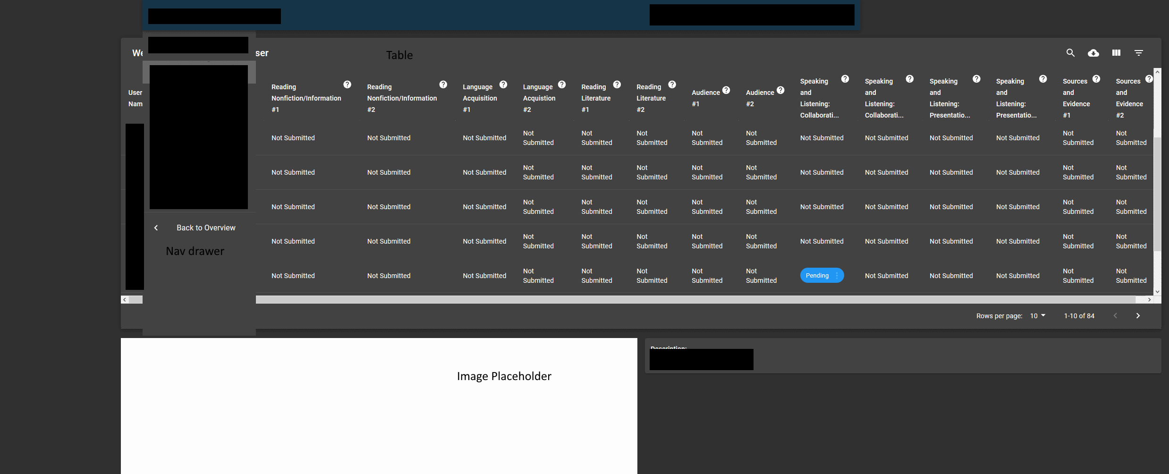Click help icon on Reading Nonfiction/Information #1 column

(347, 84)
